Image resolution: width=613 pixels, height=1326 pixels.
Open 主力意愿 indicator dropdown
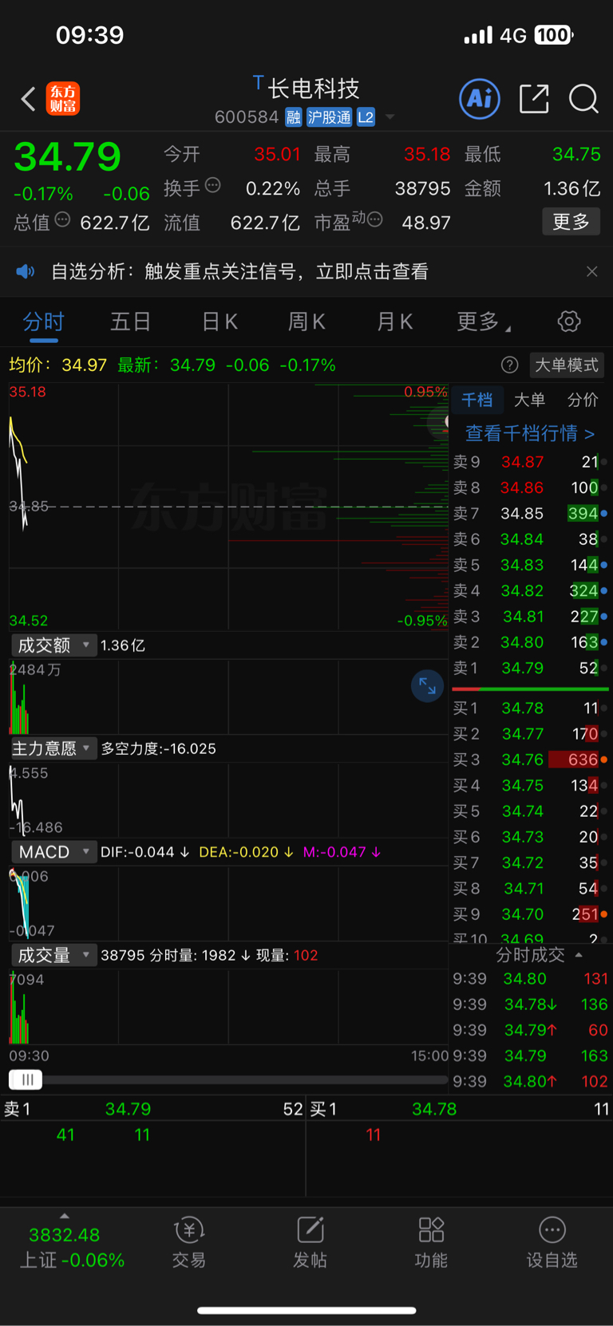pos(53,748)
